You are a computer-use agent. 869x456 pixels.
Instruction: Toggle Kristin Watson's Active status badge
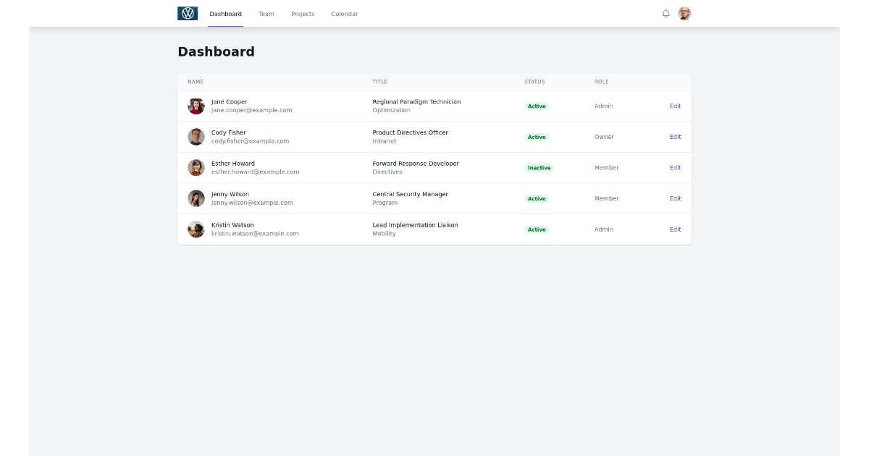click(x=537, y=229)
